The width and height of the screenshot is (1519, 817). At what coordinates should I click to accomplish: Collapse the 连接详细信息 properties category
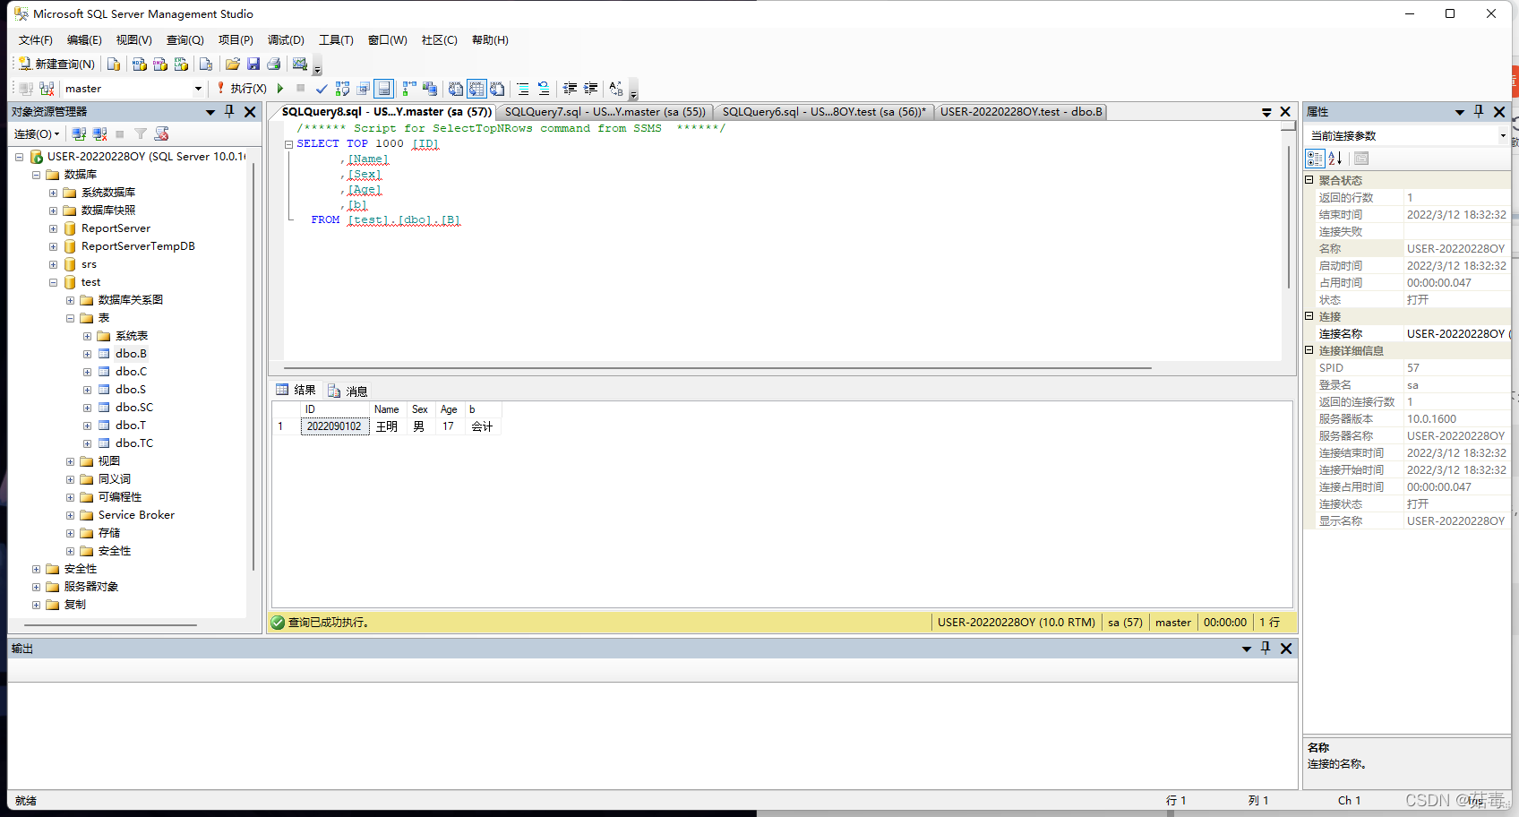pyautogui.click(x=1309, y=350)
